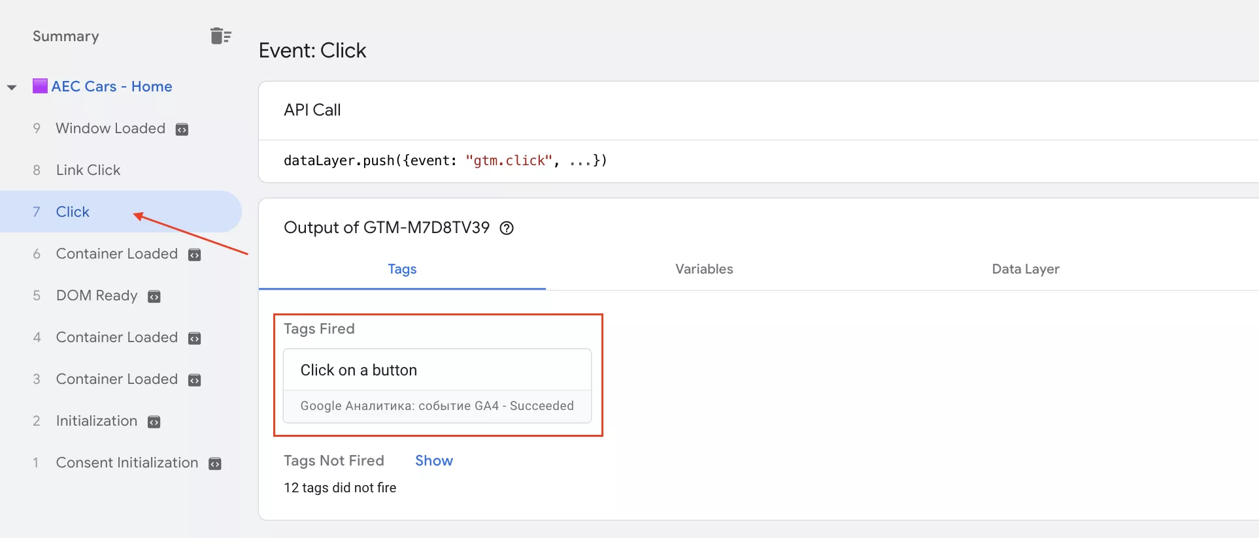
Task: Click the AEC Cars - Home page link
Action: coord(112,86)
